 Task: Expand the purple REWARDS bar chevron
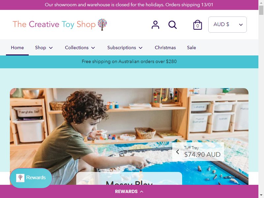point(142,191)
